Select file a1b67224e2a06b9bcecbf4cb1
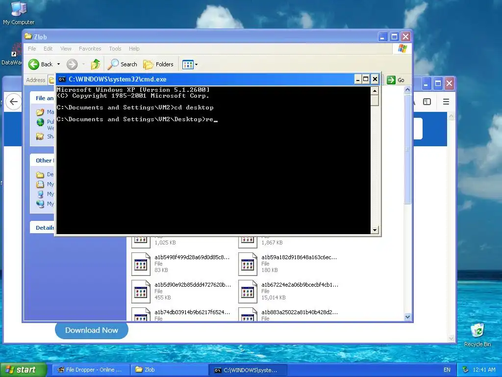 click(x=300, y=285)
